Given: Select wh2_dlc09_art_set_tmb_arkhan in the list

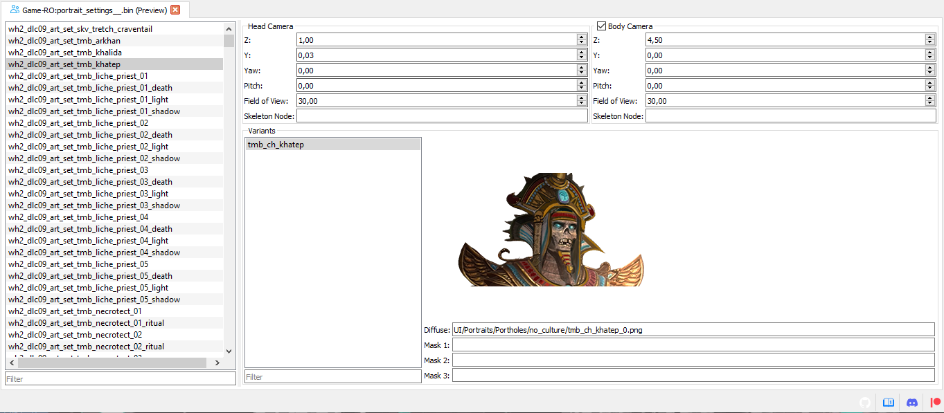Looking at the screenshot, I should 114,41.
